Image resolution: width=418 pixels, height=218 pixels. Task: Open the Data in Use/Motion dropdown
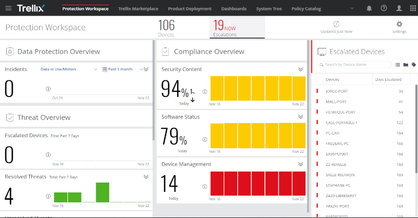(69, 69)
